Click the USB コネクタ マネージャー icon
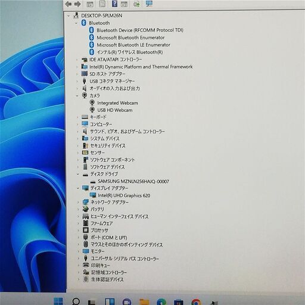Screen dimensions: 305x305 (84, 81)
